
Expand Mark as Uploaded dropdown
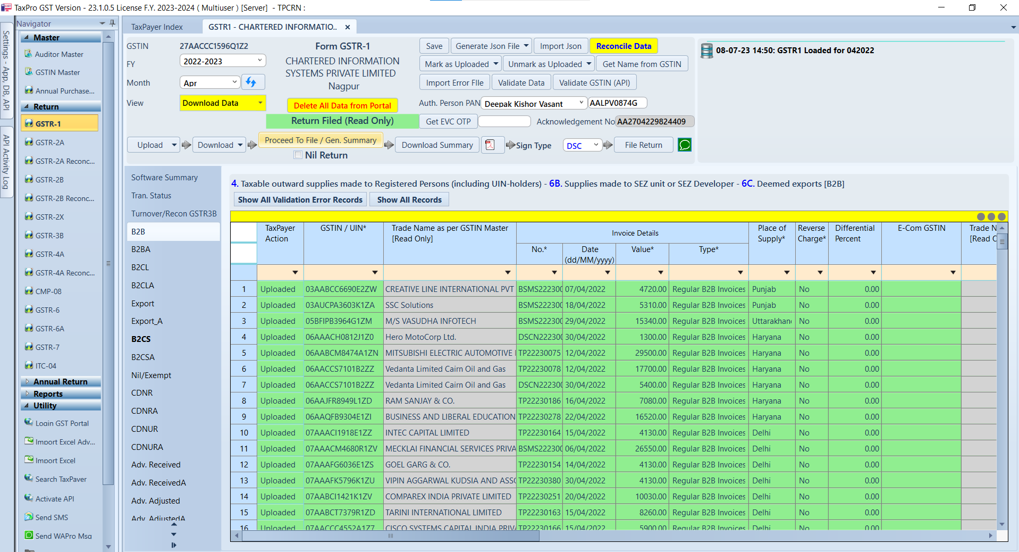pyautogui.click(x=495, y=64)
